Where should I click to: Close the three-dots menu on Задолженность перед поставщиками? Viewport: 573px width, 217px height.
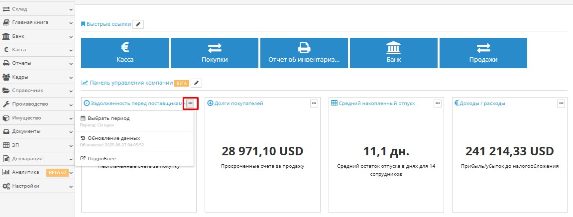(x=191, y=103)
